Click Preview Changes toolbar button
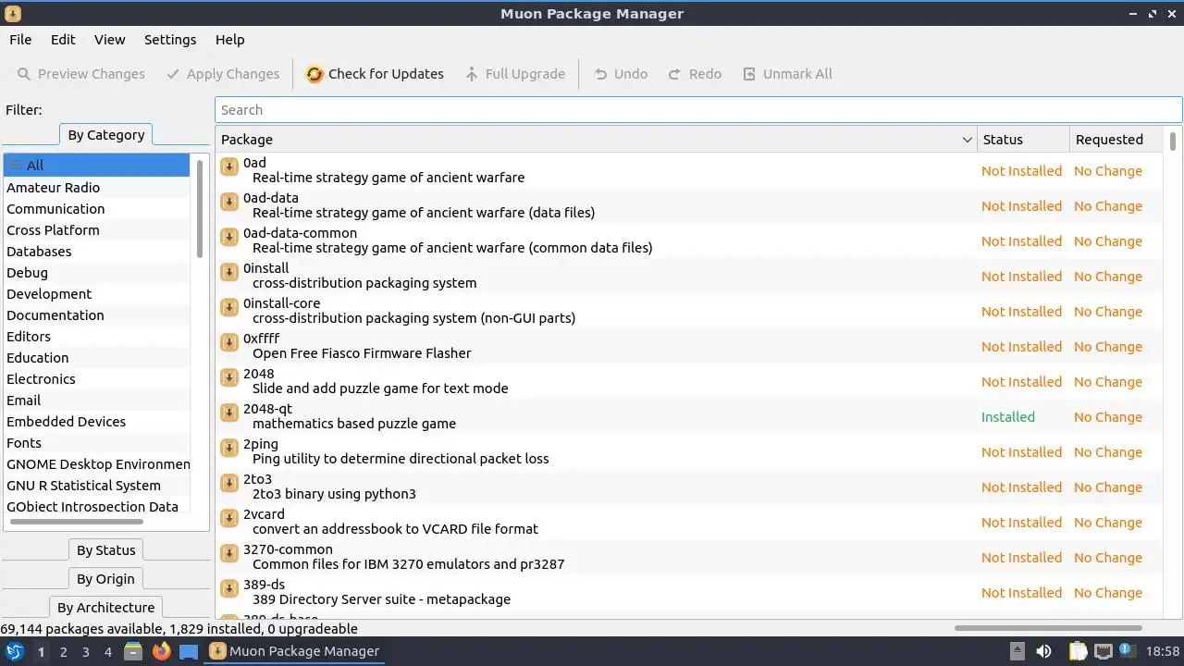The height and width of the screenshot is (666, 1184). (x=80, y=74)
